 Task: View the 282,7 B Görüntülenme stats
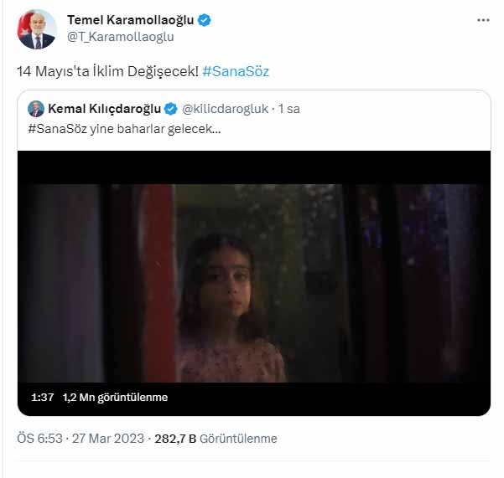[x=221, y=439]
